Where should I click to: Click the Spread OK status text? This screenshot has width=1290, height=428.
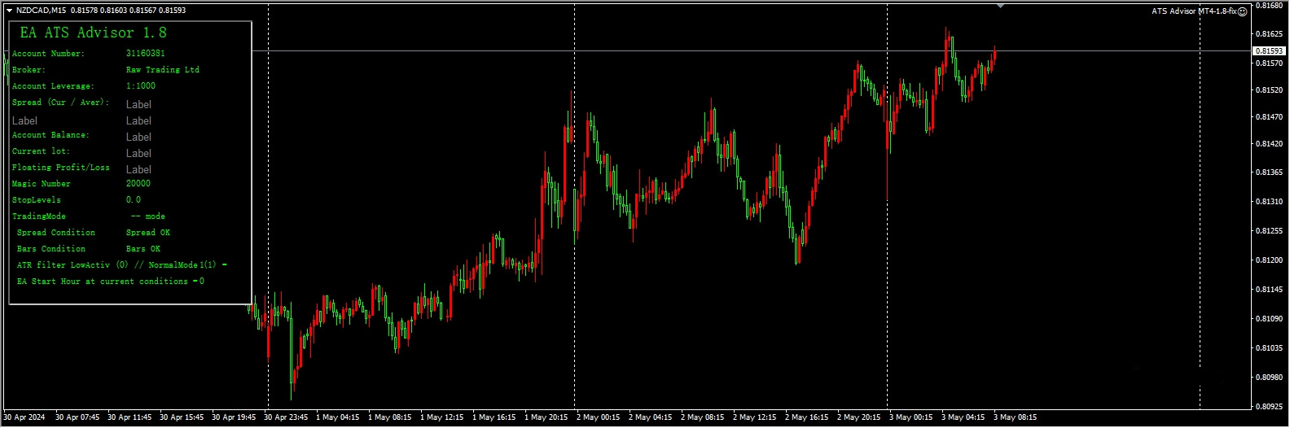pos(147,233)
